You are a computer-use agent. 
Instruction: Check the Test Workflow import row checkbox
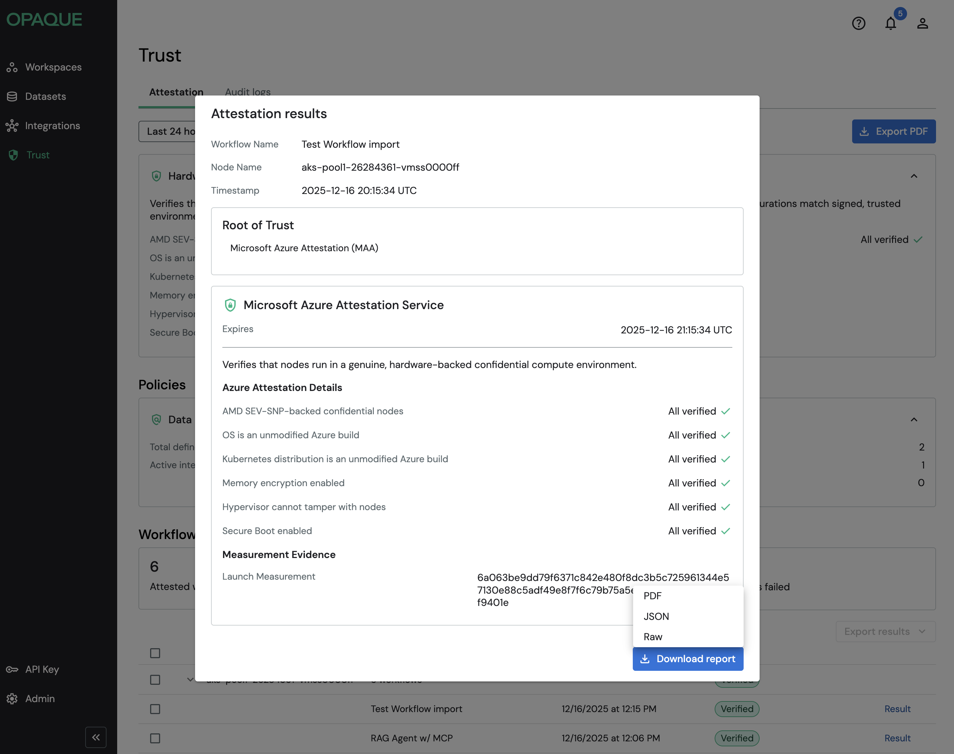pyautogui.click(x=155, y=709)
